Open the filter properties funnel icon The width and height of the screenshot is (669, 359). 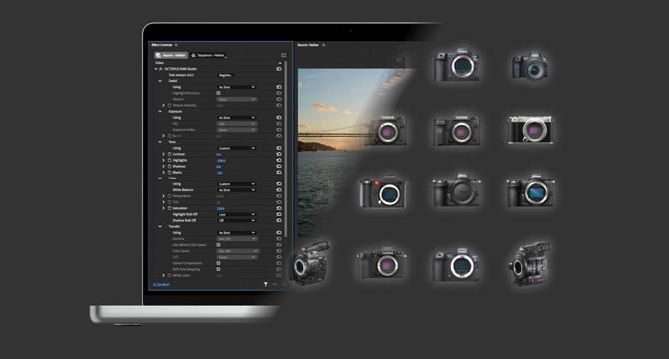point(265,284)
